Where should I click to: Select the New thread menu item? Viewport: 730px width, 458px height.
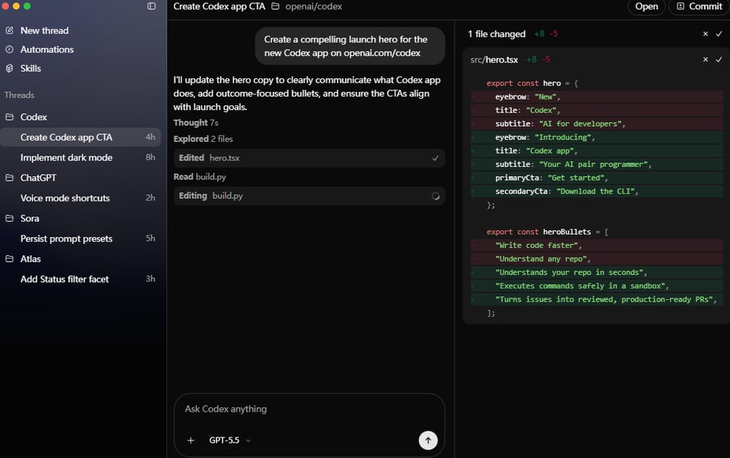pyautogui.click(x=44, y=30)
